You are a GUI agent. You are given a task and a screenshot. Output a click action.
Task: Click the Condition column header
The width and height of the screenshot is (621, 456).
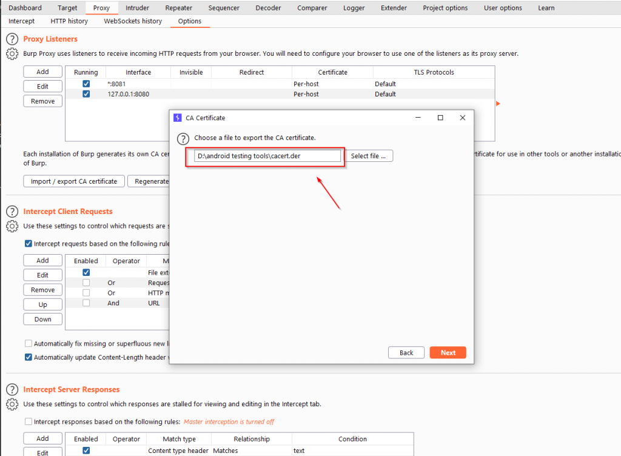point(352,439)
